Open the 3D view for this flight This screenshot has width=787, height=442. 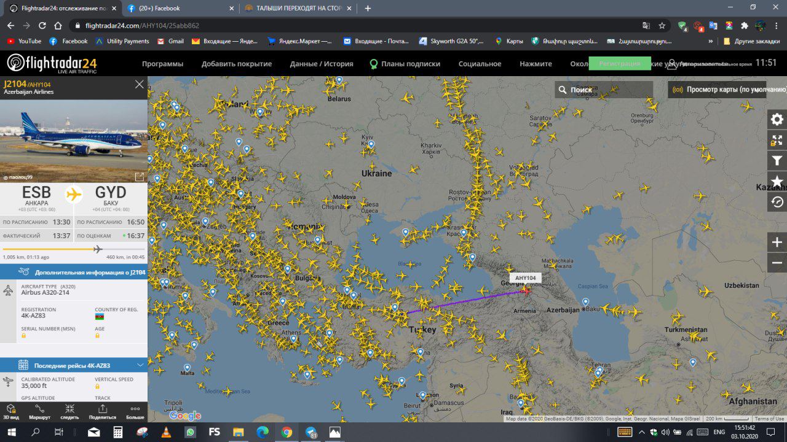tap(10, 412)
